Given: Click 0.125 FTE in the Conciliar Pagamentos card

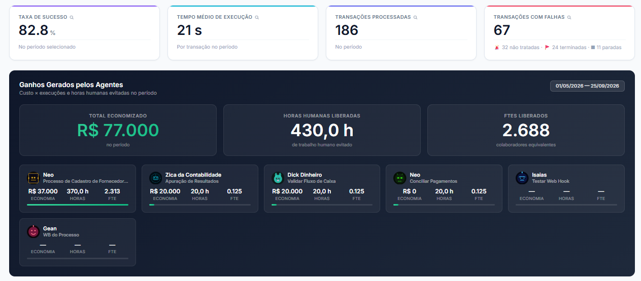Looking at the screenshot, I should 479,191.
